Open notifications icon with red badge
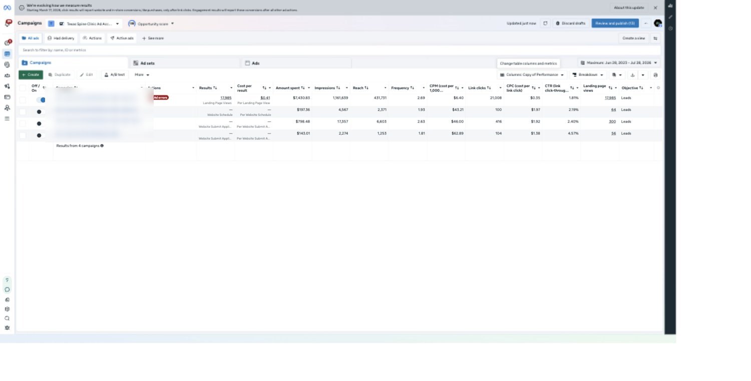The image size is (751, 381). point(8,23)
